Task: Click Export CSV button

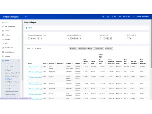Action: [73, 48]
